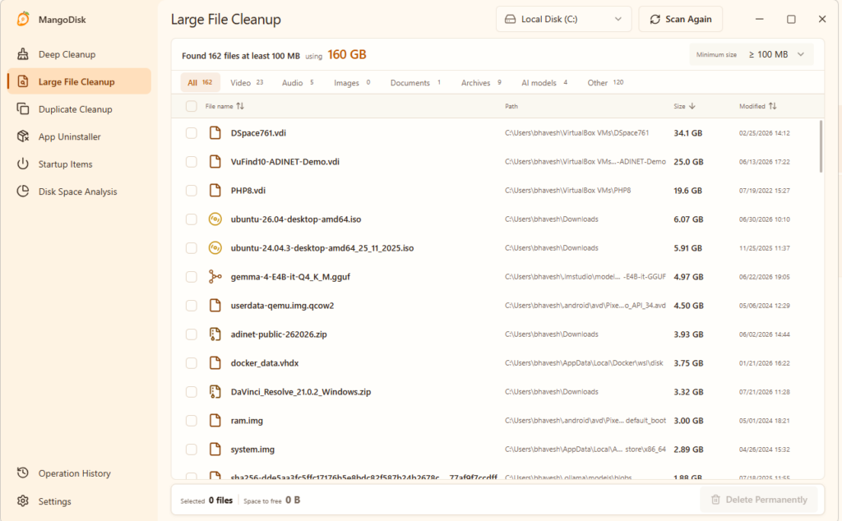Open the Other tab

click(x=605, y=82)
